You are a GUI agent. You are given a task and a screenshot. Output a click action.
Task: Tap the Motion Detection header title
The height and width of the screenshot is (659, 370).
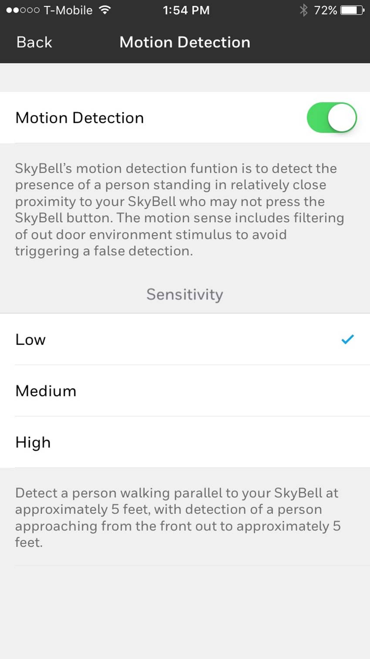(185, 42)
